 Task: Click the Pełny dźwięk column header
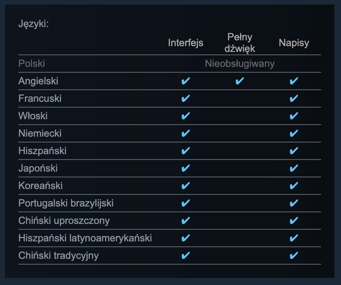(240, 43)
